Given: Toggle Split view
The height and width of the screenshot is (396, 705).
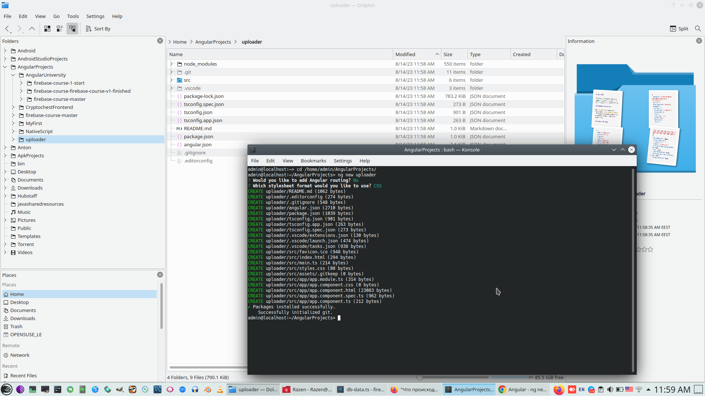Looking at the screenshot, I should click(x=679, y=29).
